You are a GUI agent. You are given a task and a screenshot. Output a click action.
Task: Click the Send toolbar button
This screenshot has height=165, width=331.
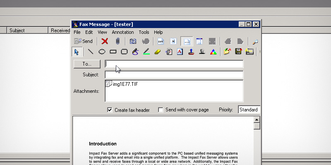pos(83,41)
